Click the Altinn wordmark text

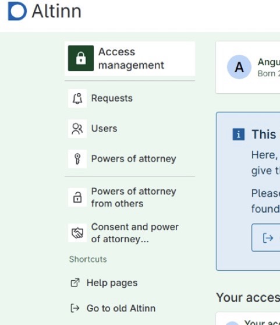(56, 11)
